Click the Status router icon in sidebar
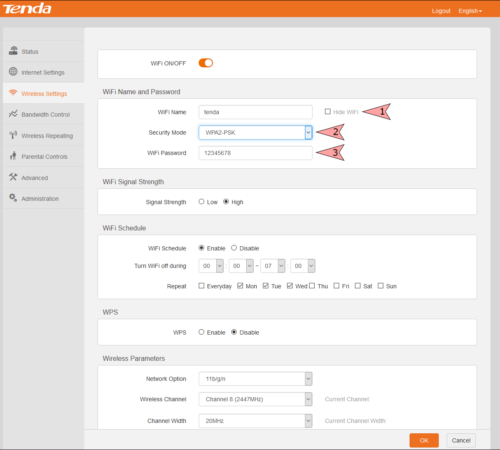The height and width of the screenshot is (450, 500). pos(13,51)
